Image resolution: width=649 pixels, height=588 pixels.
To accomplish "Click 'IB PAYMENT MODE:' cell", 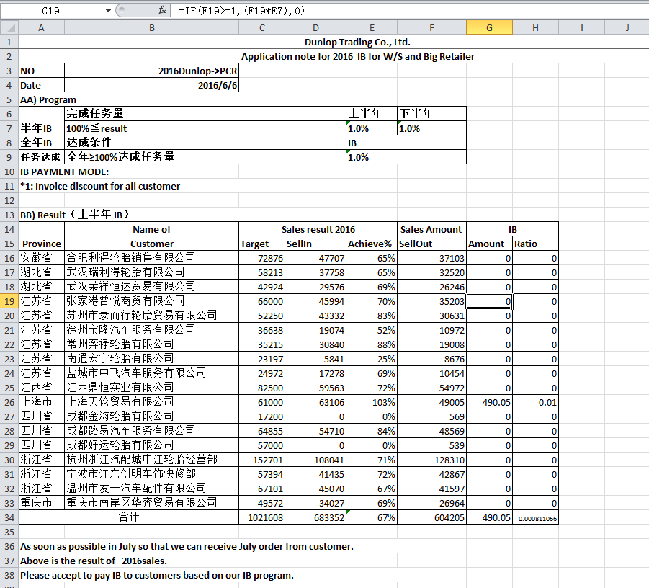I will pyautogui.click(x=65, y=171).
